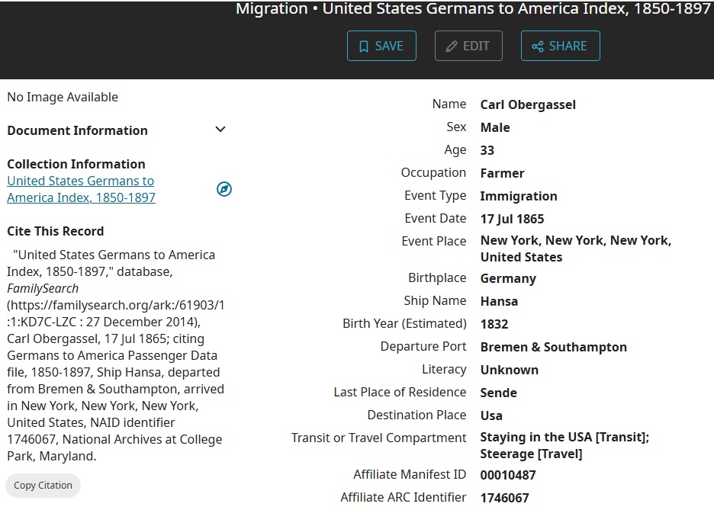Select the ship name Hansa
Viewport: 714px width, 510px height.
(499, 301)
